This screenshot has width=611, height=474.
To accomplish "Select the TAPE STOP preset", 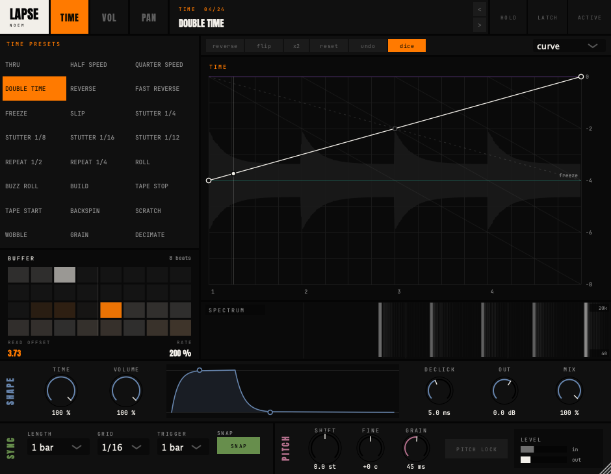I will point(164,186).
